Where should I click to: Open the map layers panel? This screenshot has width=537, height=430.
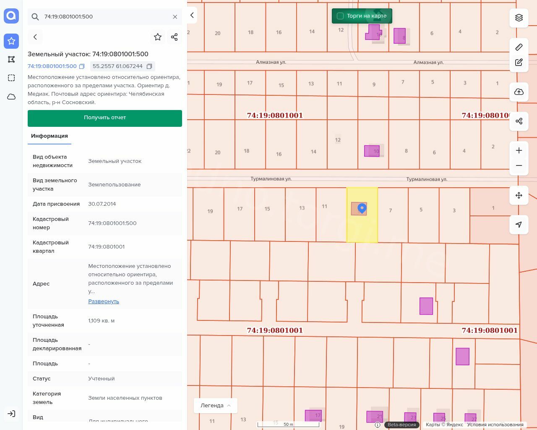[519, 18]
